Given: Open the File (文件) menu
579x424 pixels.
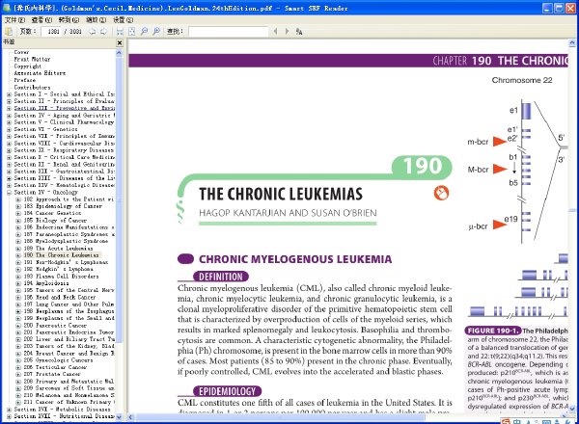Looking at the screenshot, I should point(14,19).
